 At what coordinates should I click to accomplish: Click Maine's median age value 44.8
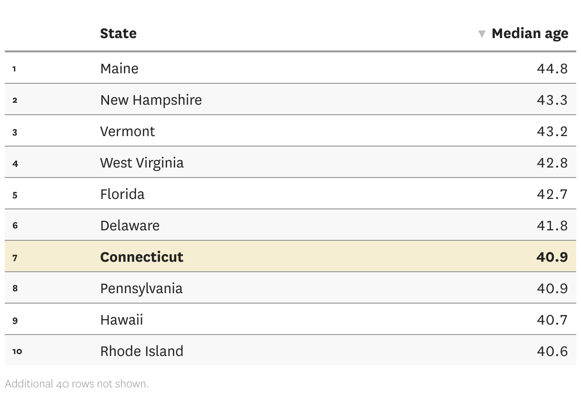552,69
